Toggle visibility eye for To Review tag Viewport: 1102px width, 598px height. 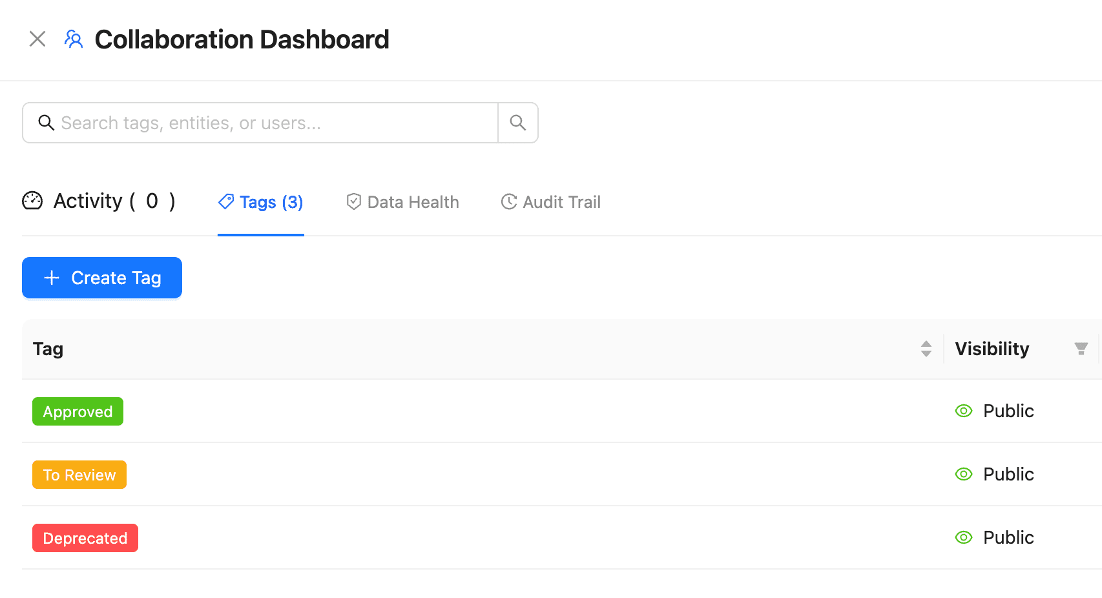coord(964,474)
